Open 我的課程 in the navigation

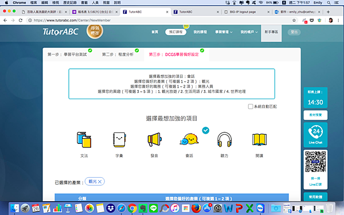[200, 32]
